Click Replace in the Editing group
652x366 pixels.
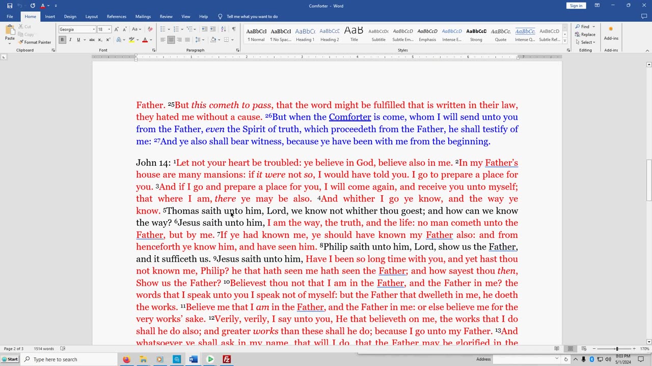point(585,35)
